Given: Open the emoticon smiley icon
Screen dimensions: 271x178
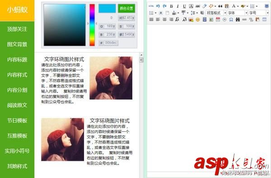Looking at the screenshot, I should click(198, 19).
